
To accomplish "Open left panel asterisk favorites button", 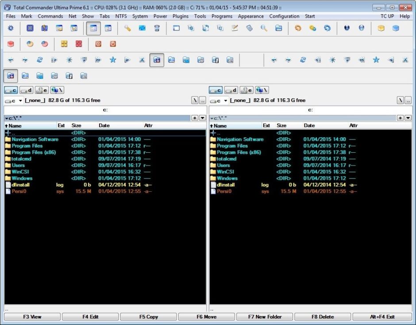I will click(195, 118).
